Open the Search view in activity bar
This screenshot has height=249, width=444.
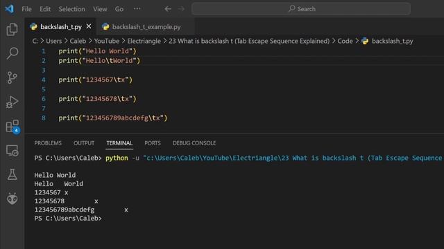tap(12, 53)
